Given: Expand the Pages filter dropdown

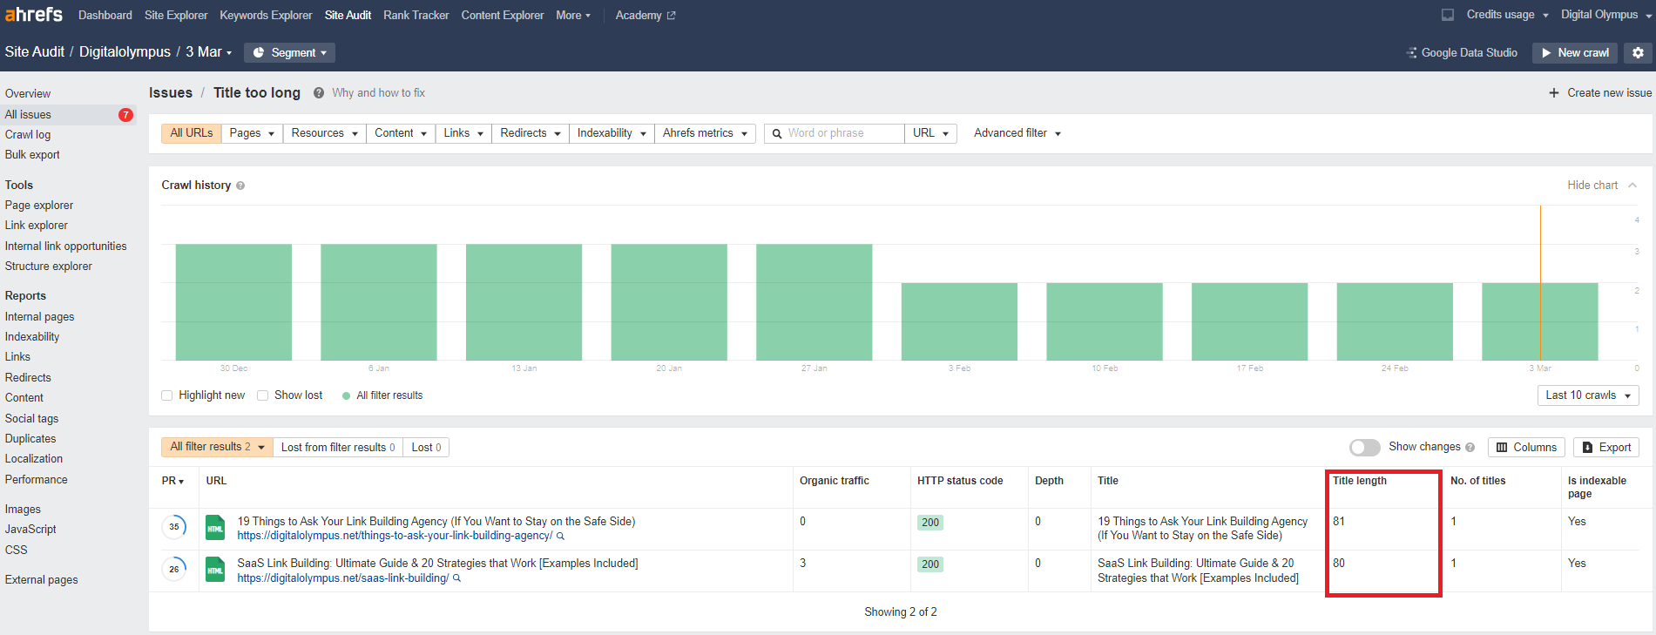Looking at the screenshot, I should coord(252,133).
